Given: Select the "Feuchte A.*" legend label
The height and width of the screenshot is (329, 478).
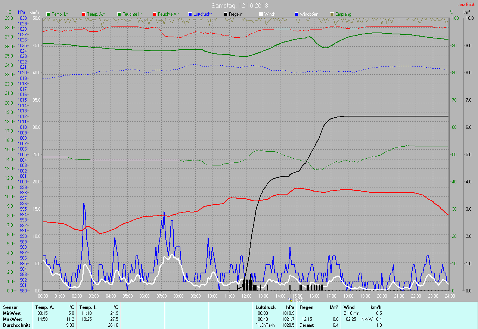Looking at the screenshot, I should pyautogui.click(x=168, y=14).
